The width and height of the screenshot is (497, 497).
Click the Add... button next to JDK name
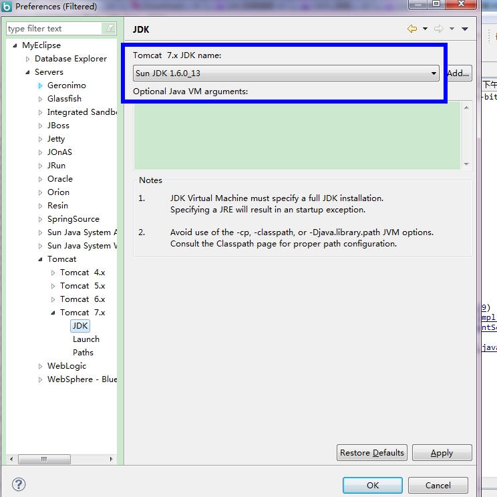pos(459,73)
